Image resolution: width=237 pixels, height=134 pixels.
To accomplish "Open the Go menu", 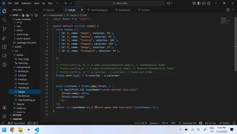I will coord(44,3).
